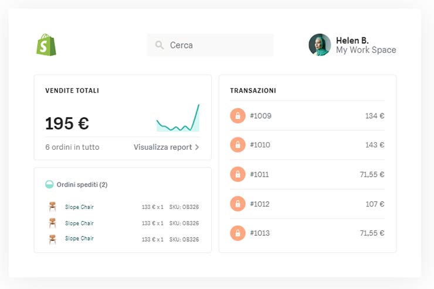Click the Ordini spediti status icon

point(49,185)
